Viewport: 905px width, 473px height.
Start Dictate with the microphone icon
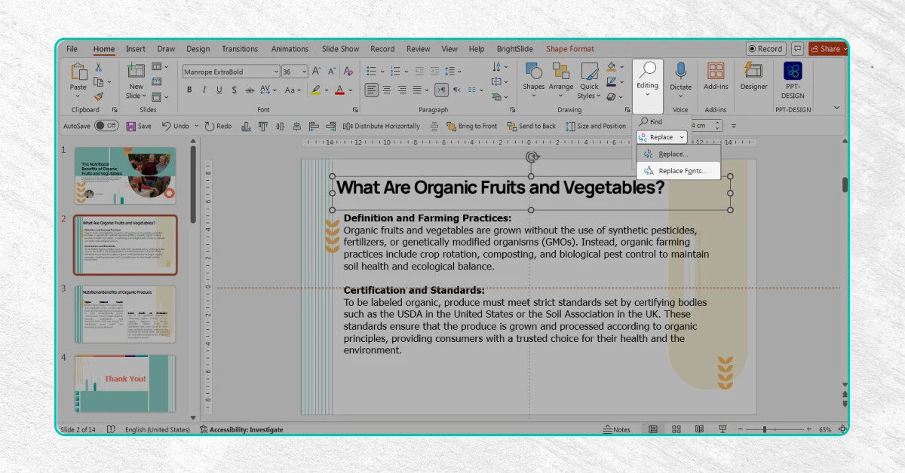pyautogui.click(x=680, y=76)
